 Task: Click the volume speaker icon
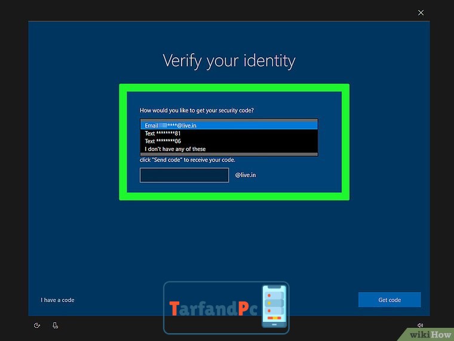(x=420, y=325)
